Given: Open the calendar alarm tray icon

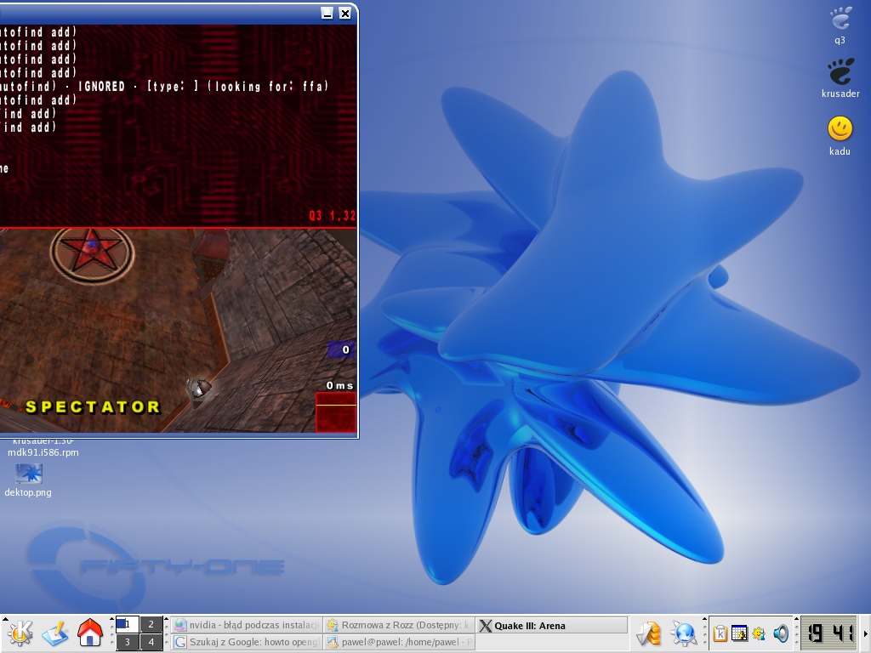Looking at the screenshot, I should pos(739,633).
